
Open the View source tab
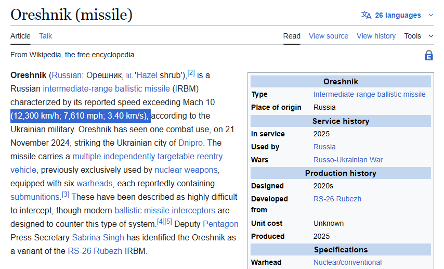tap(329, 36)
